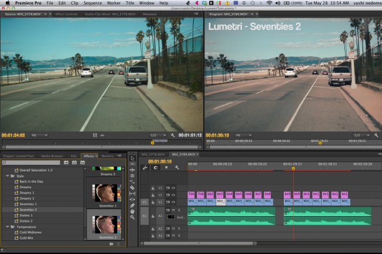
Task: Open the Clip menu
Action: 75,3
